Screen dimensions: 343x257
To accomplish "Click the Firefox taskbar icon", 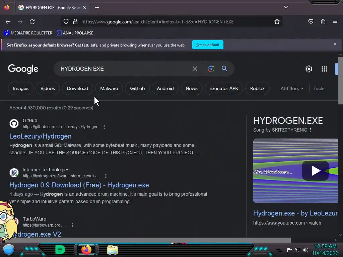I will pyautogui.click(x=86, y=250).
